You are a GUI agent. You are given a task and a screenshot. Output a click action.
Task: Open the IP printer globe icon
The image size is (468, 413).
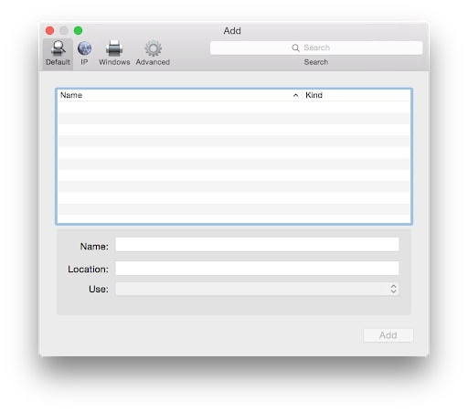(84, 48)
